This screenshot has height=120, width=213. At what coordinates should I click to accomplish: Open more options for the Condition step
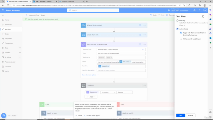(145, 85)
